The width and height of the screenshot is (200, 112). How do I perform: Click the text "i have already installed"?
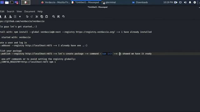coord(136,32)
